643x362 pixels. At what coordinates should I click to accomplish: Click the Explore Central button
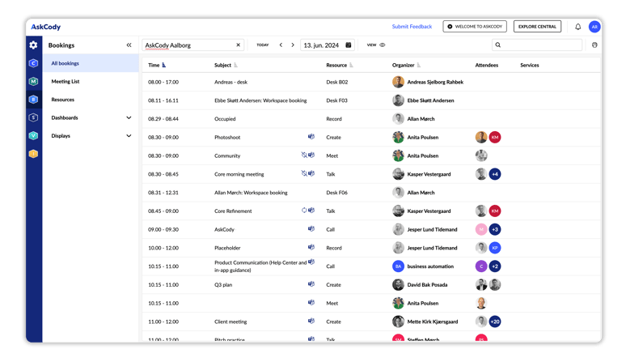click(537, 27)
